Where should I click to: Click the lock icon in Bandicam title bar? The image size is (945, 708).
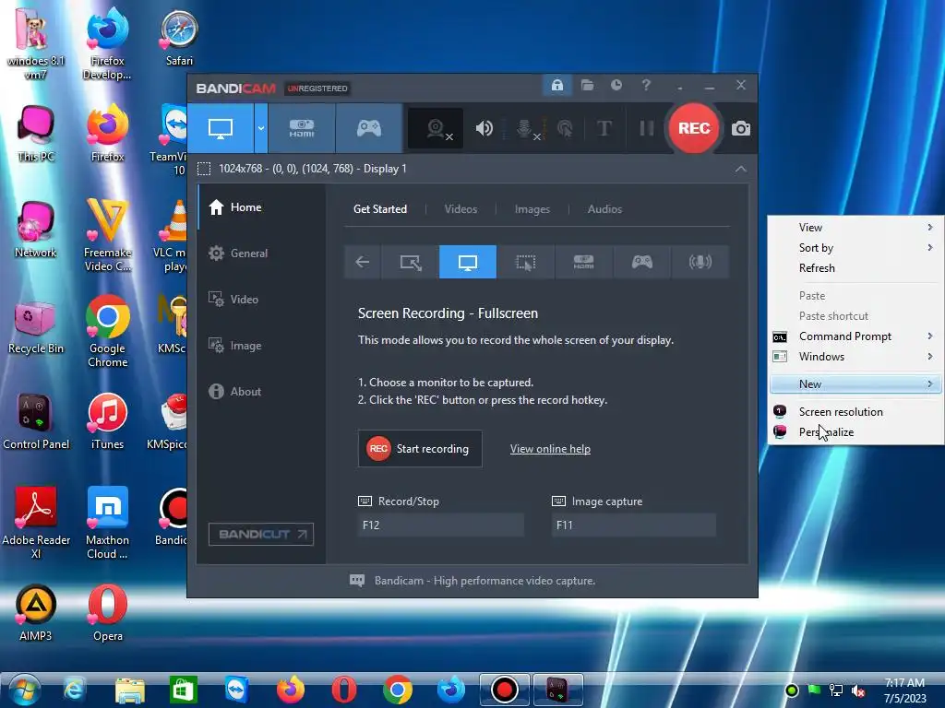tap(556, 86)
